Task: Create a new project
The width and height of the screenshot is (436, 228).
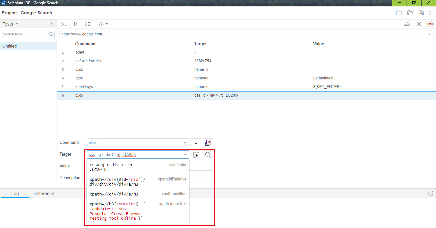Action: 399,13
